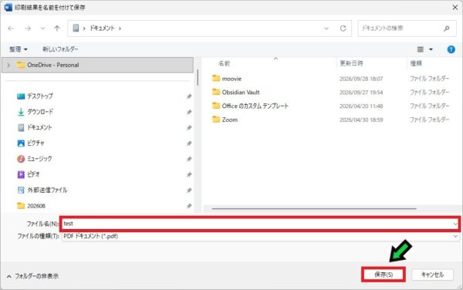
Task: Click the horizontal scrollbar in file list
Action: pos(314,208)
